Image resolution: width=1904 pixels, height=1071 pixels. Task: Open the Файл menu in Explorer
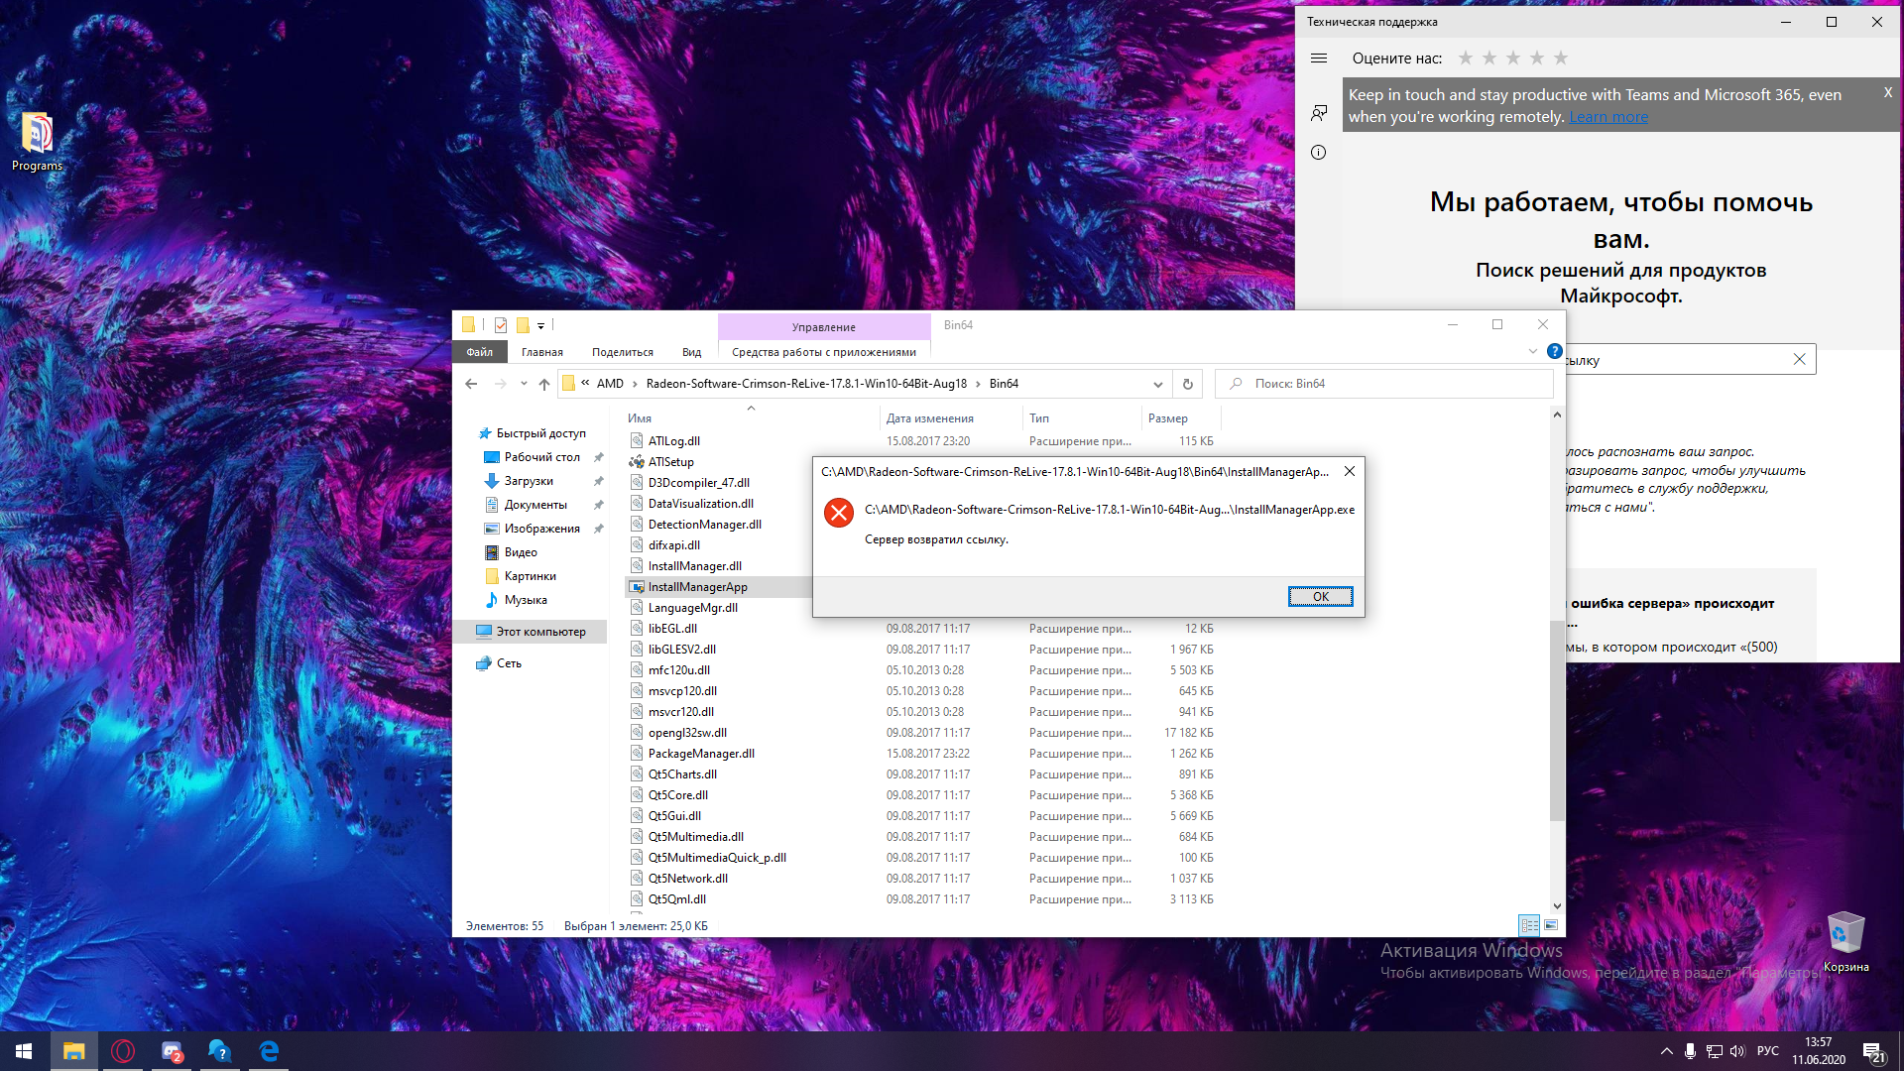pos(480,352)
